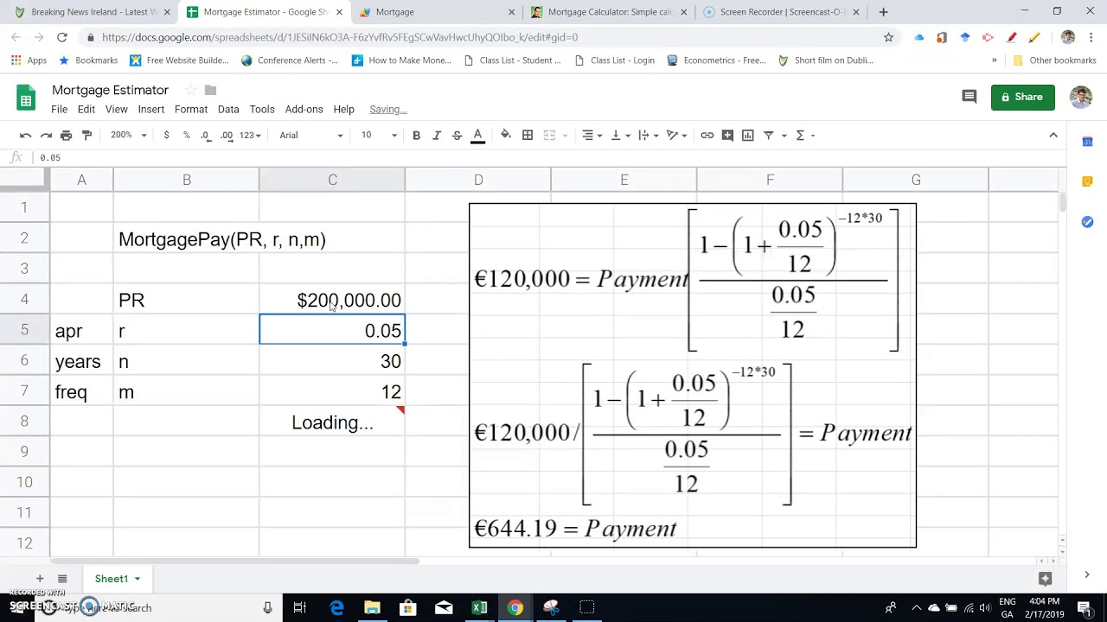Create a filter

[768, 135]
